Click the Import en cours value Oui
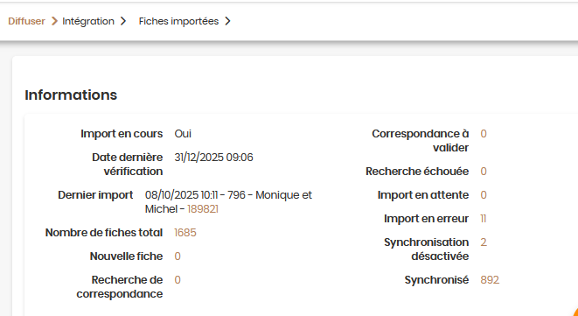The image size is (578, 316). pyautogui.click(x=183, y=134)
